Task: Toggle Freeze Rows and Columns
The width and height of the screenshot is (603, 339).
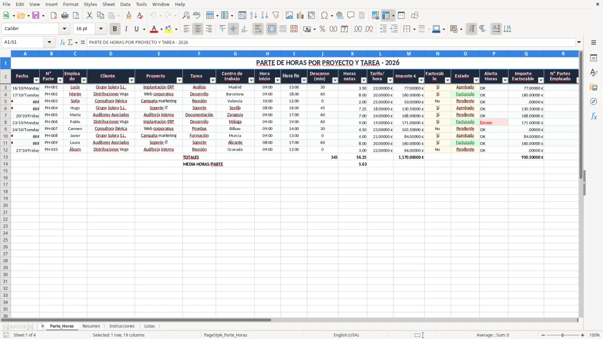Action: (x=386, y=16)
